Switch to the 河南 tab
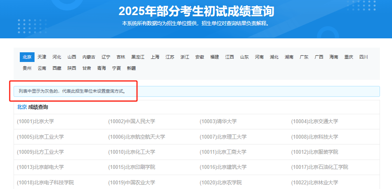 (259, 57)
